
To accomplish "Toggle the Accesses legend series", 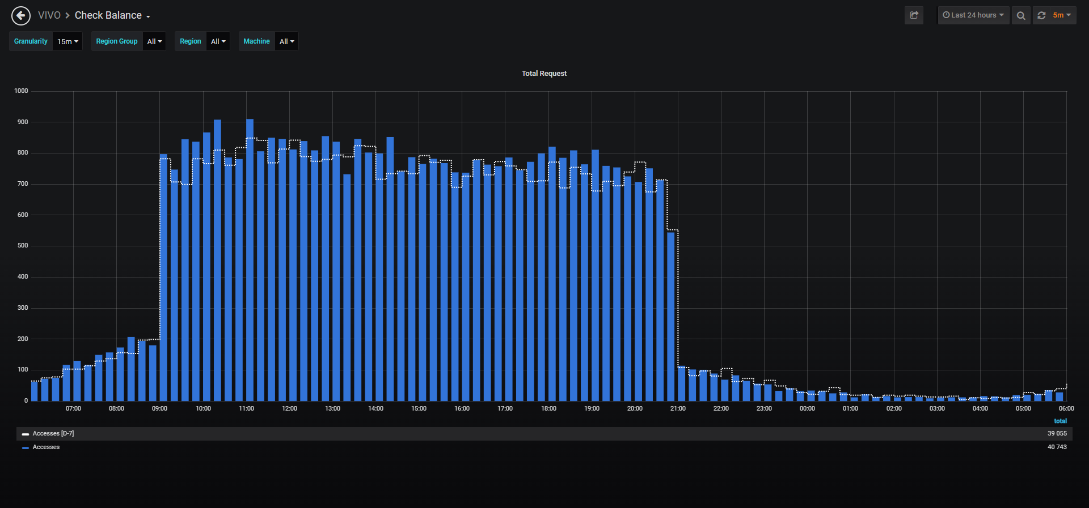I will click(x=46, y=447).
